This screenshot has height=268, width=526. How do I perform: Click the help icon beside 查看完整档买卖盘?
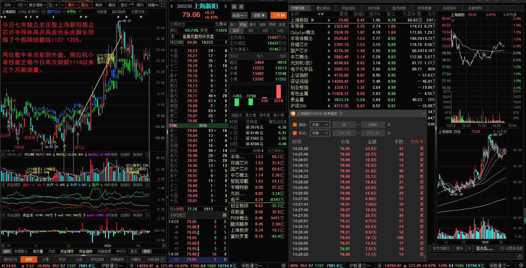(172, 36)
